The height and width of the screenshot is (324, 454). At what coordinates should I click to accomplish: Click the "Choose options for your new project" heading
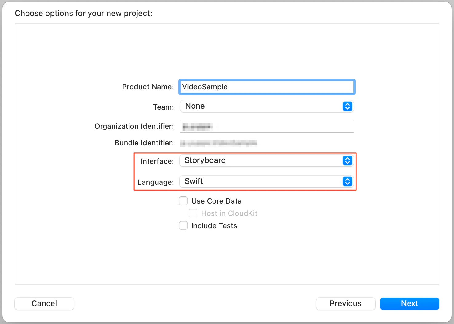pyautogui.click(x=84, y=13)
